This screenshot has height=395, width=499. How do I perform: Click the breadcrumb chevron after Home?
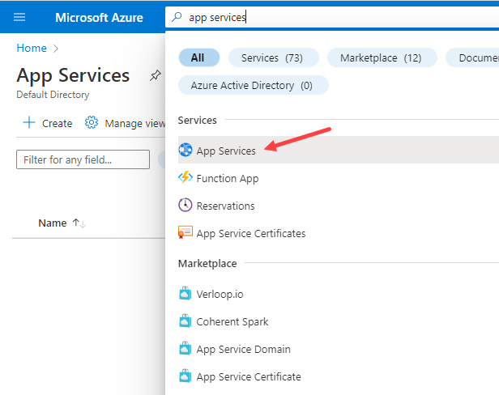coord(56,49)
